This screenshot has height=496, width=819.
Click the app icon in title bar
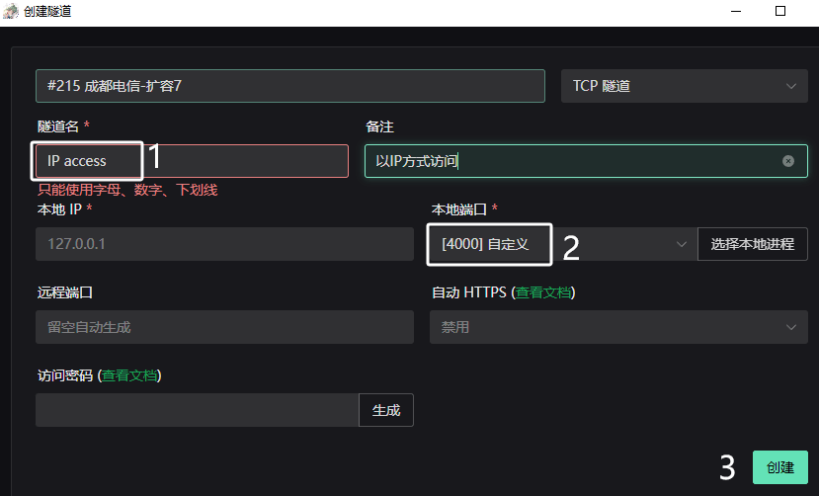[x=10, y=11]
